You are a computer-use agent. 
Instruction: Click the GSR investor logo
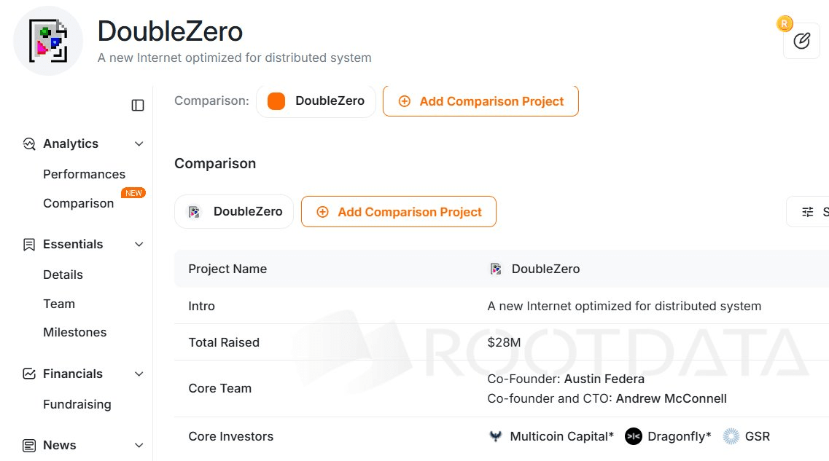click(x=731, y=436)
